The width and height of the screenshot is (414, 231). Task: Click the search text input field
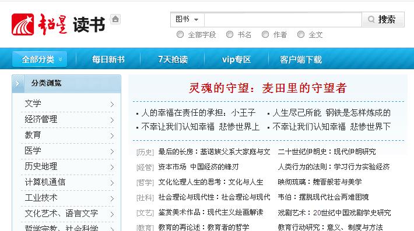point(283,19)
